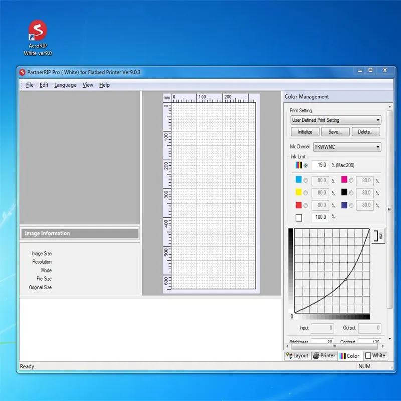Click the control point on tone curve
Screen dimensions: 401x401
[346, 279]
